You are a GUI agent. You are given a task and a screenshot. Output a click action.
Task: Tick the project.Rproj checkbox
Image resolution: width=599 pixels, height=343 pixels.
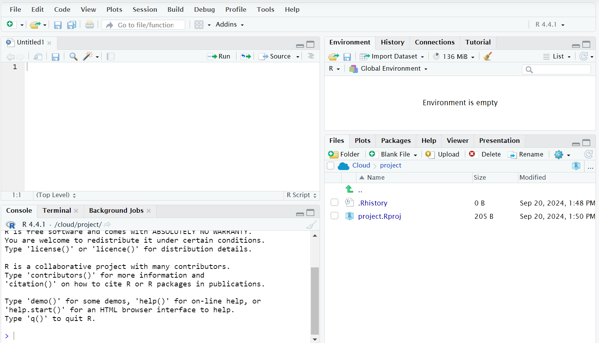click(x=334, y=216)
